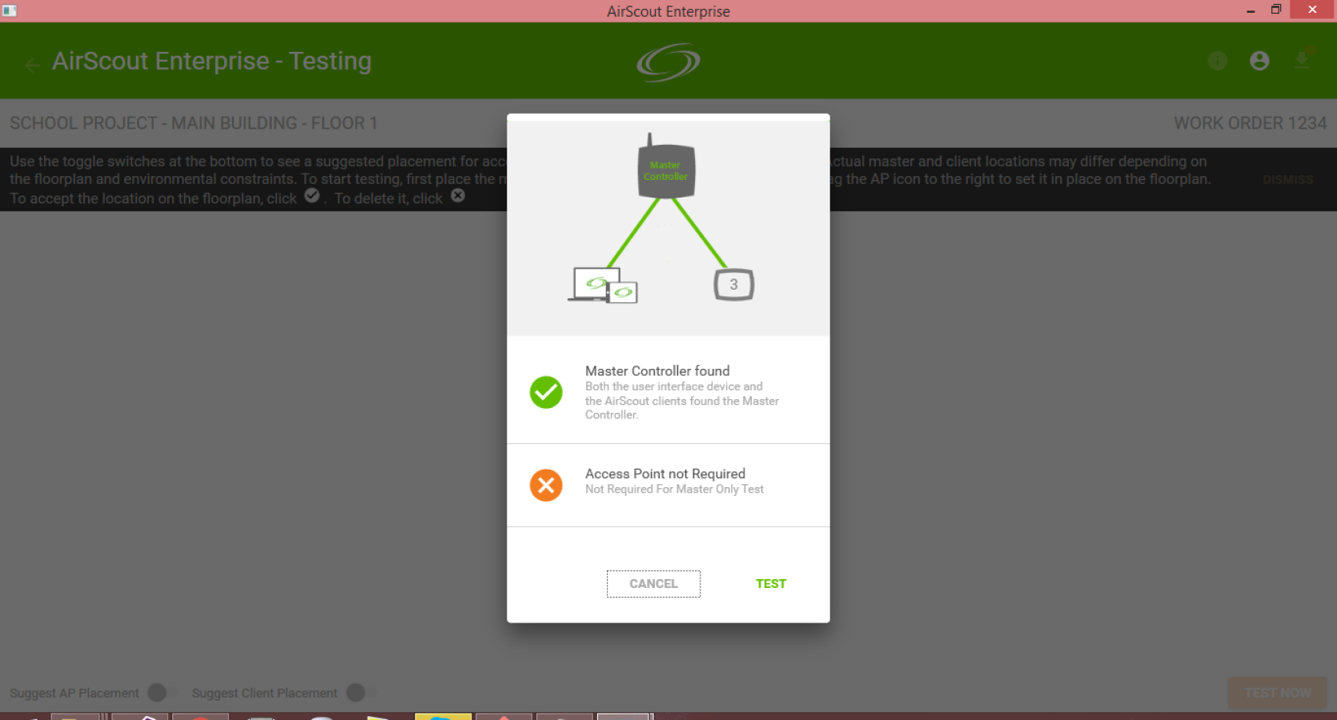This screenshot has height=720, width=1337.
Task: Open the user account icon
Action: 1259,61
